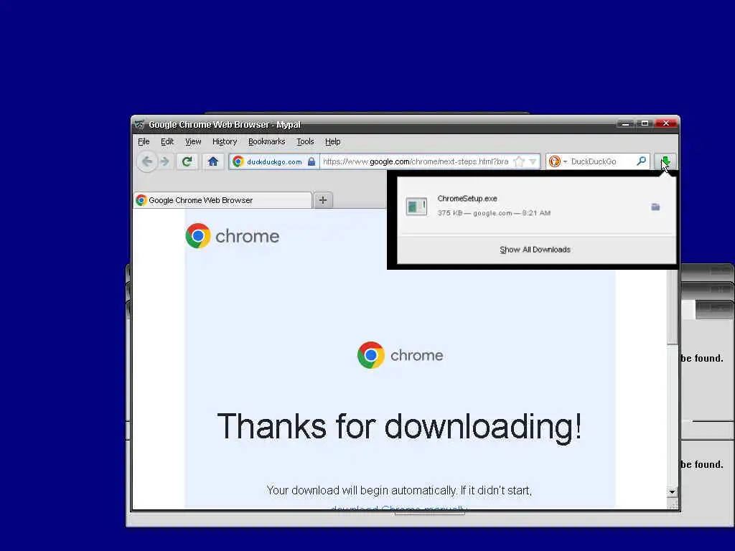
Task: Open the DuckDuckGo search engine selector
Action: point(557,161)
